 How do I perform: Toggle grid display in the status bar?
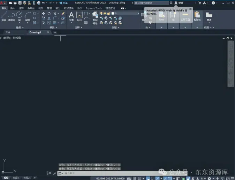click(135, 178)
